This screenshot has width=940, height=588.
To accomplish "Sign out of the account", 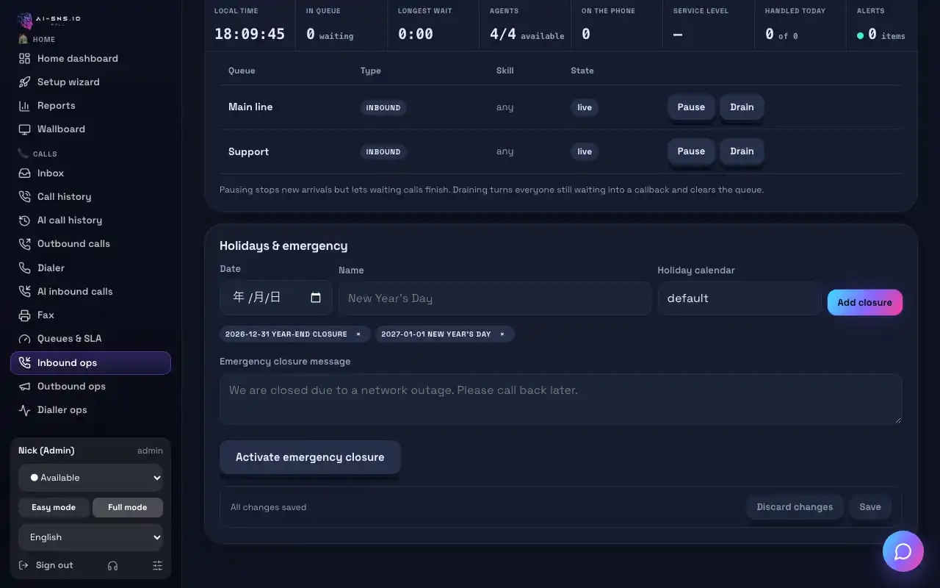I will tap(47, 565).
